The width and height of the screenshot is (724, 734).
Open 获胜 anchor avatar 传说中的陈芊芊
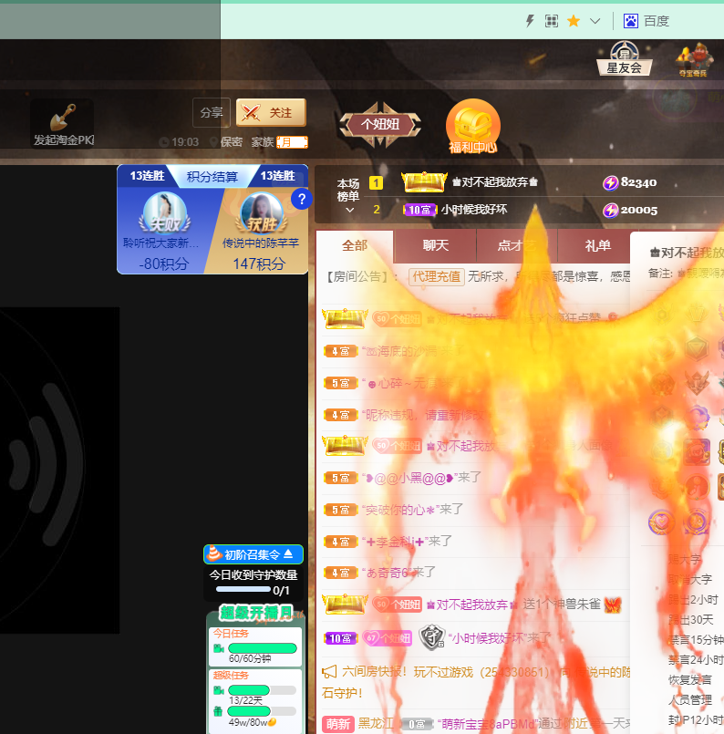tap(262, 213)
